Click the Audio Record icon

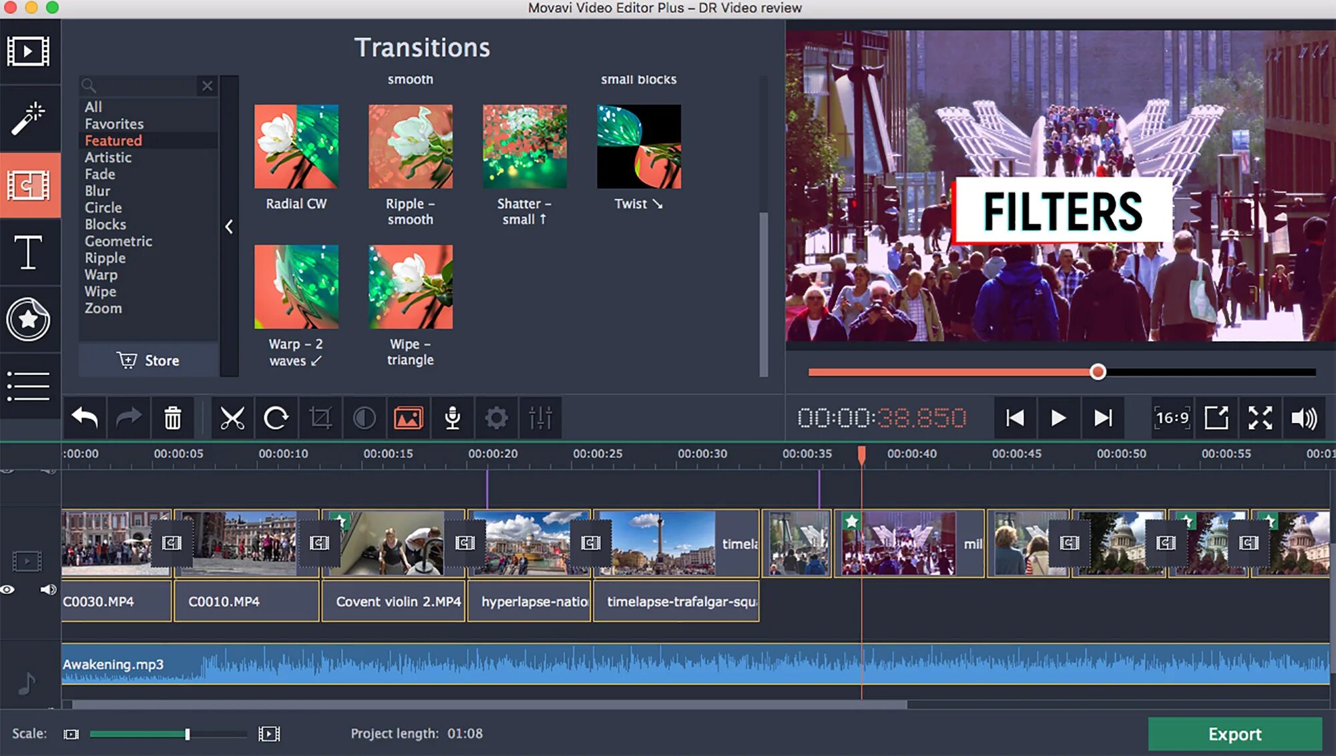point(451,419)
